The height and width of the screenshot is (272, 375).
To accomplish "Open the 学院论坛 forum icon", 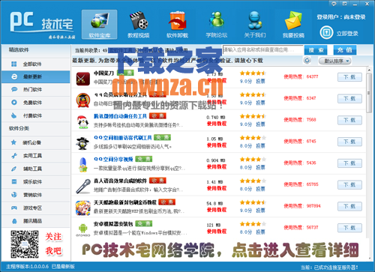I will (216, 24).
